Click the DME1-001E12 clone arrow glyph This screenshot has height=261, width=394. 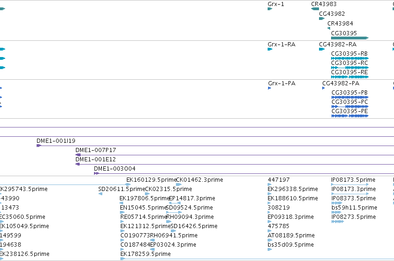78,164
